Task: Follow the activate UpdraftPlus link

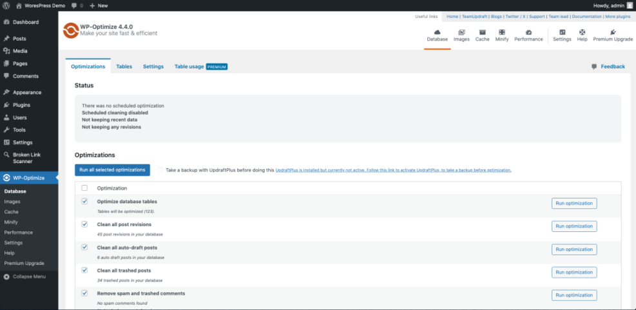Action: (x=394, y=170)
